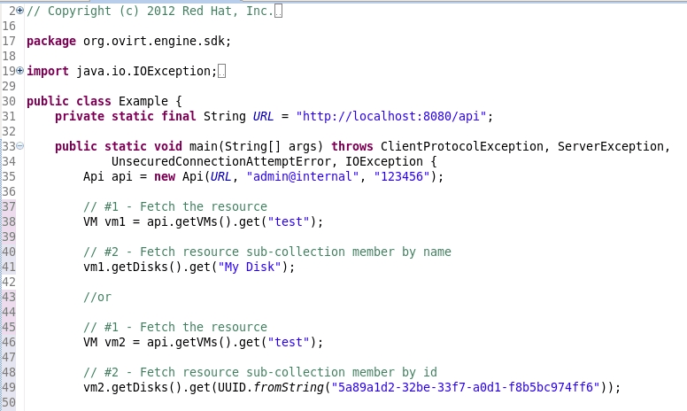Click the "123456" password string

pyautogui.click(x=405, y=176)
